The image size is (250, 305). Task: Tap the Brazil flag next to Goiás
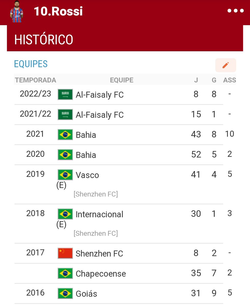tap(65, 294)
